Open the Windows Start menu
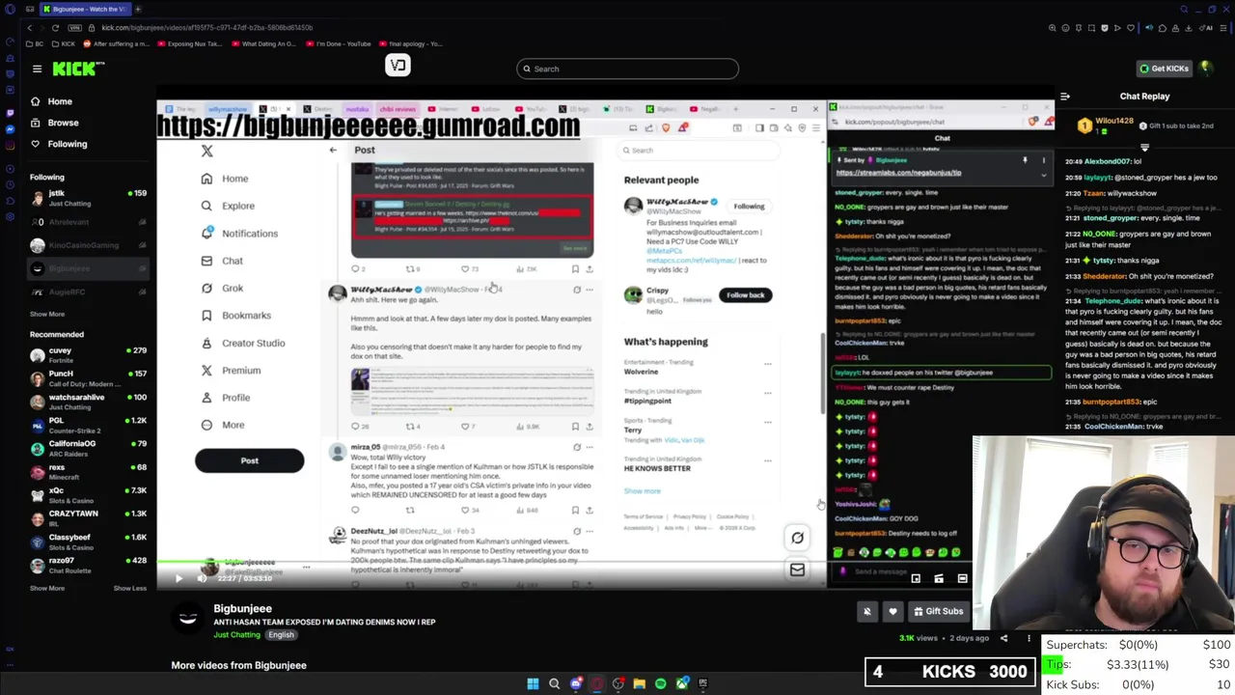1235x695 pixels. (533, 683)
